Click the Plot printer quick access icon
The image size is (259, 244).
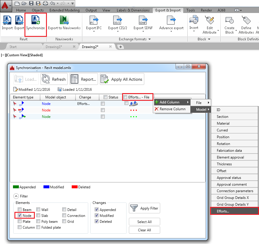click(x=45, y=3)
